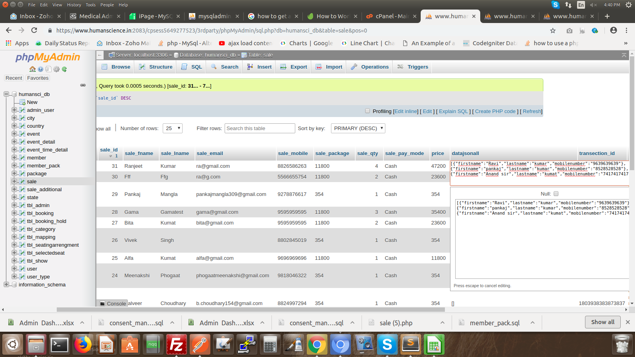The width and height of the screenshot is (635, 357).
Task: Open Firefox from the dock
Action: coord(83,344)
